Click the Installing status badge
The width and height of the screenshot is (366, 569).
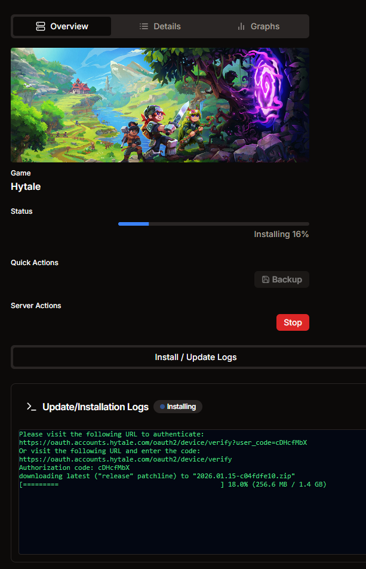(x=178, y=407)
